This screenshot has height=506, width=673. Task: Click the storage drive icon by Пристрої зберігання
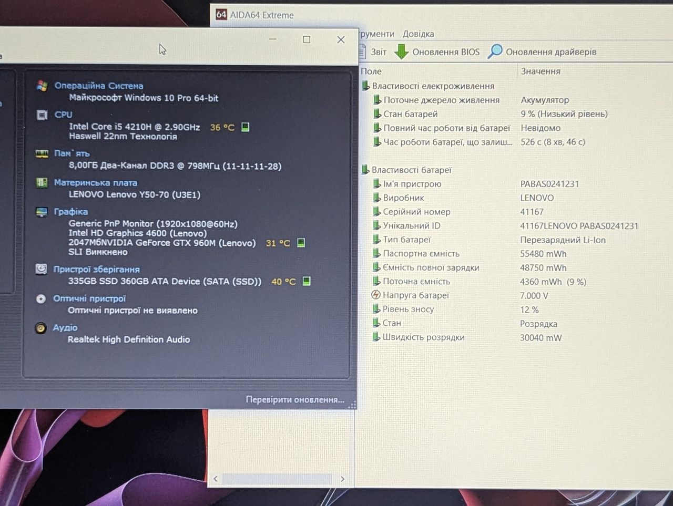tap(41, 269)
